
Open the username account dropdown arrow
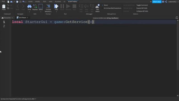click(178, 2)
